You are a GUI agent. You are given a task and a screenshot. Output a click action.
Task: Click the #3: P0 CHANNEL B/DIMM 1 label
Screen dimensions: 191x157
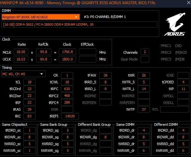click(x=105, y=17)
